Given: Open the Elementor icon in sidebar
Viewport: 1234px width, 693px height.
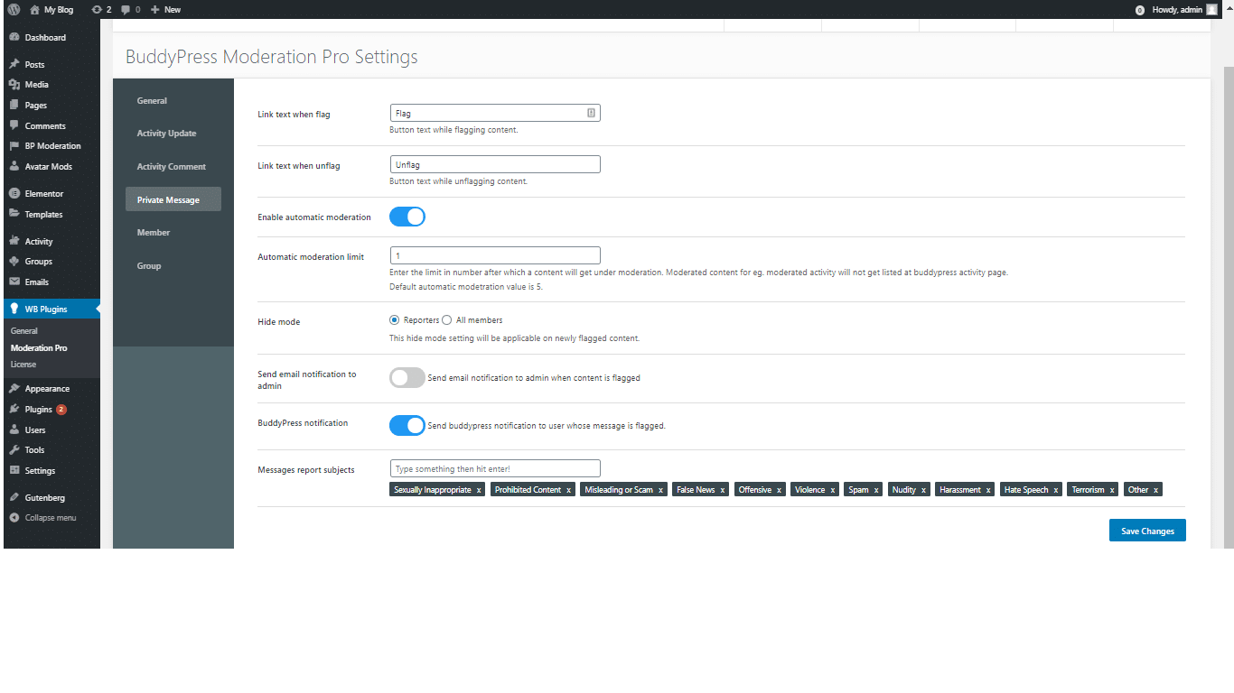Looking at the screenshot, I should [x=14, y=194].
